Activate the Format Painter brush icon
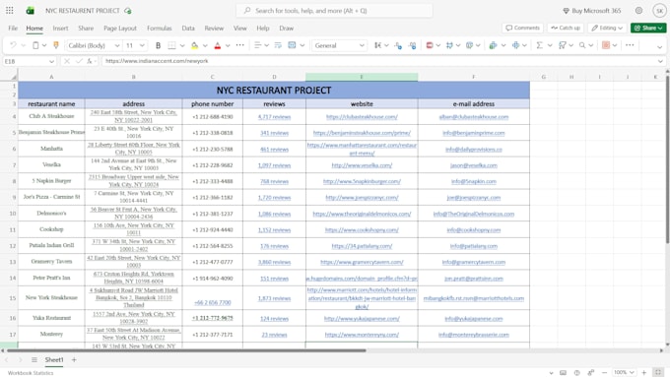 coord(55,45)
